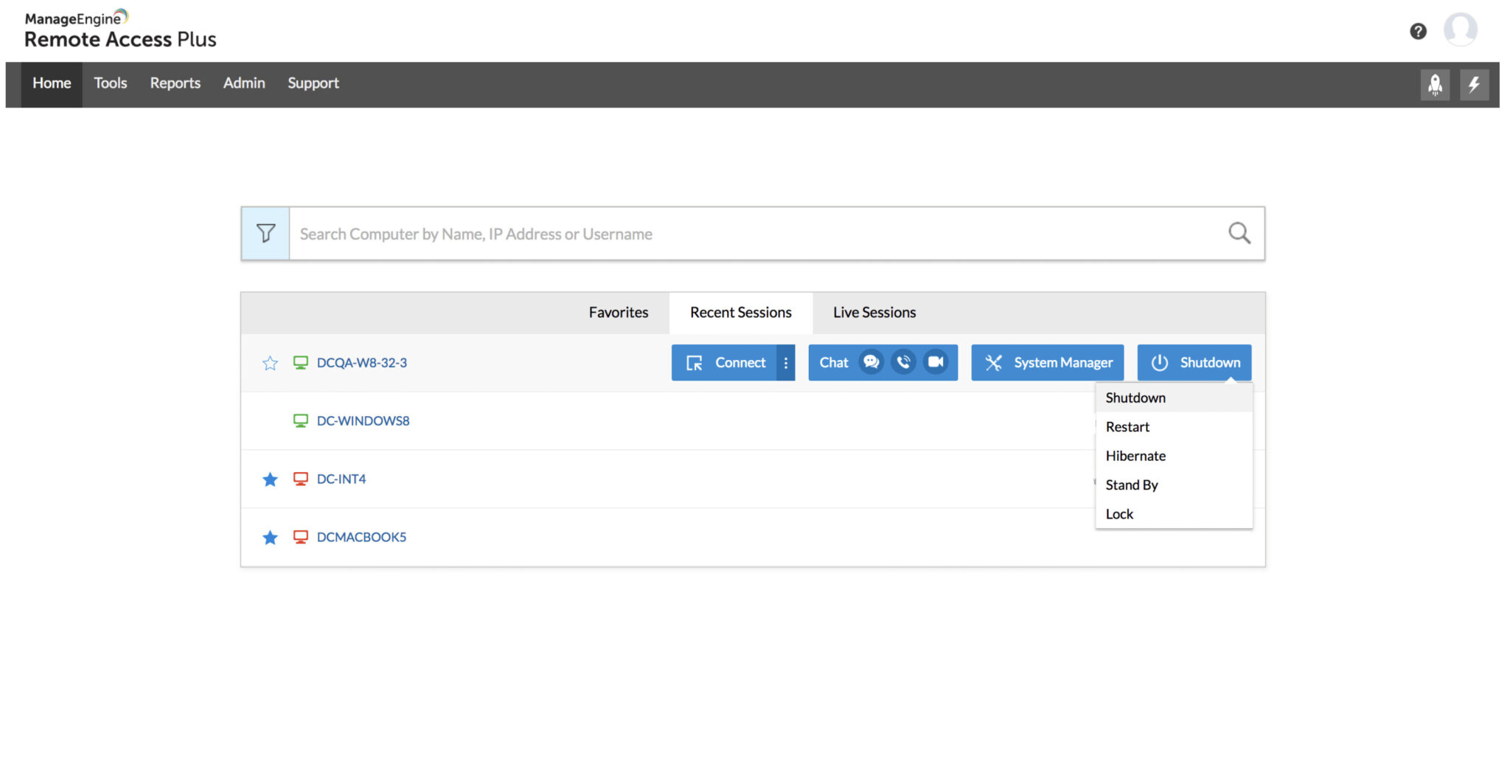Switch to the Recent Sessions tab
The width and height of the screenshot is (1510, 770).
point(740,312)
